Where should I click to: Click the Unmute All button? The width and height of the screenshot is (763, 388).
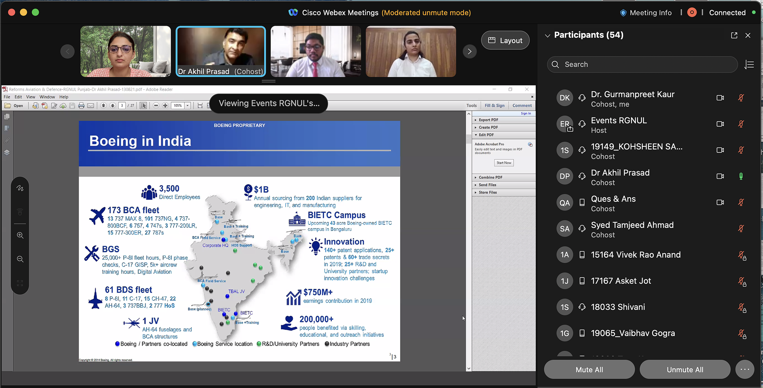(685, 369)
